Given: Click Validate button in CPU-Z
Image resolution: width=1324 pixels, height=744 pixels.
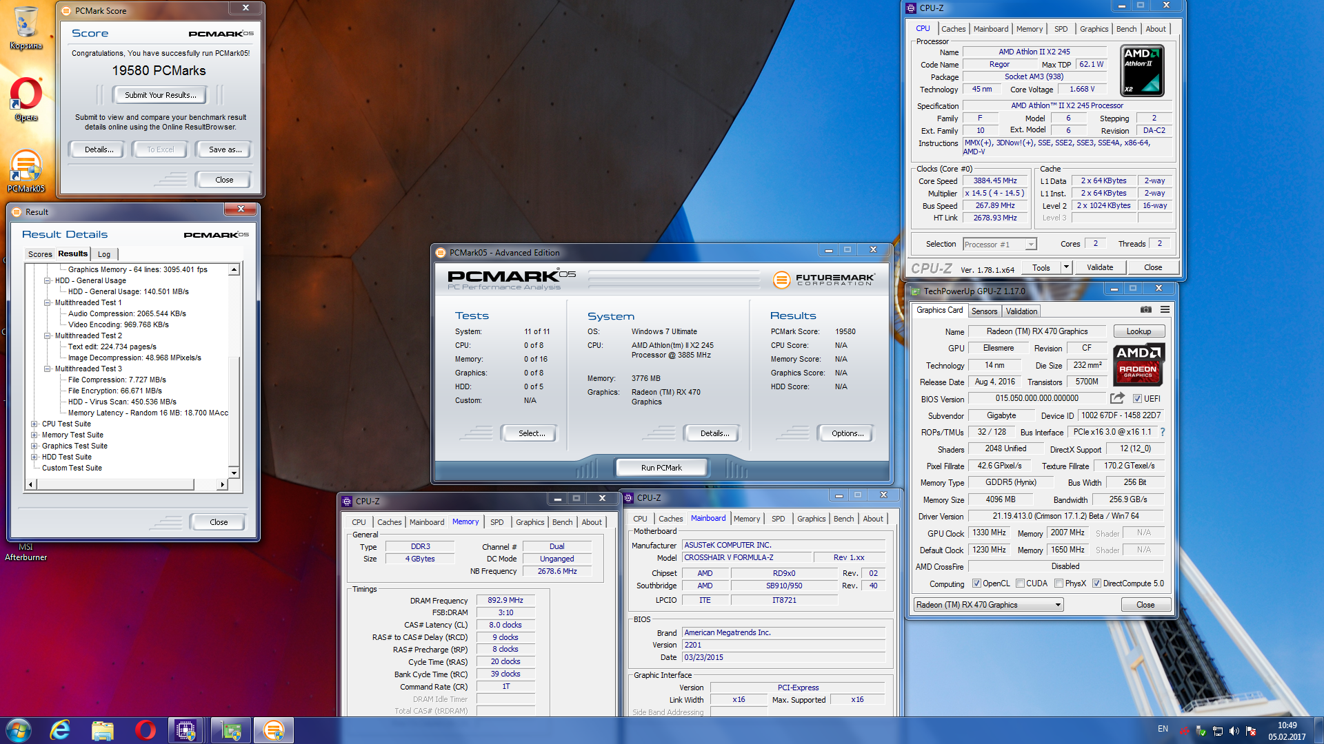Looking at the screenshot, I should point(1100,267).
